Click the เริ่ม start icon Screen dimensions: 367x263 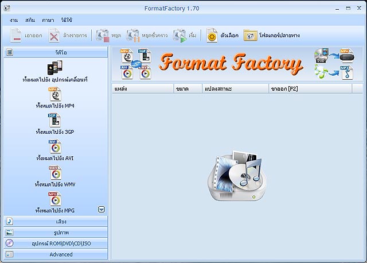[179, 36]
